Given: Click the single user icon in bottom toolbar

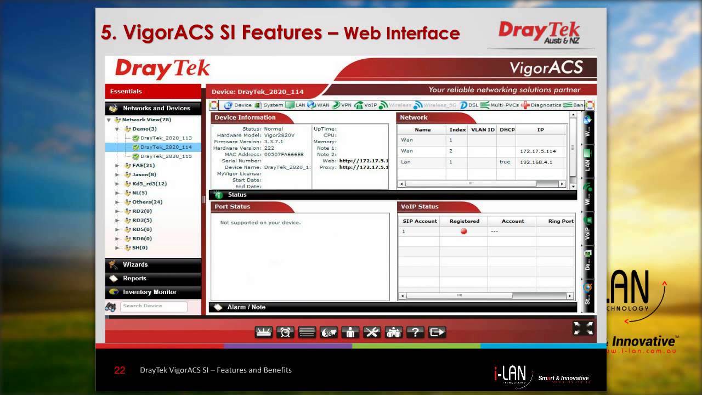Looking at the screenshot, I should pyautogui.click(x=350, y=332).
